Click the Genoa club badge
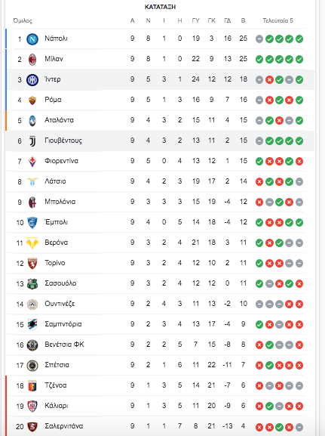The height and width of the screenshot is (436, 325). 32,385
